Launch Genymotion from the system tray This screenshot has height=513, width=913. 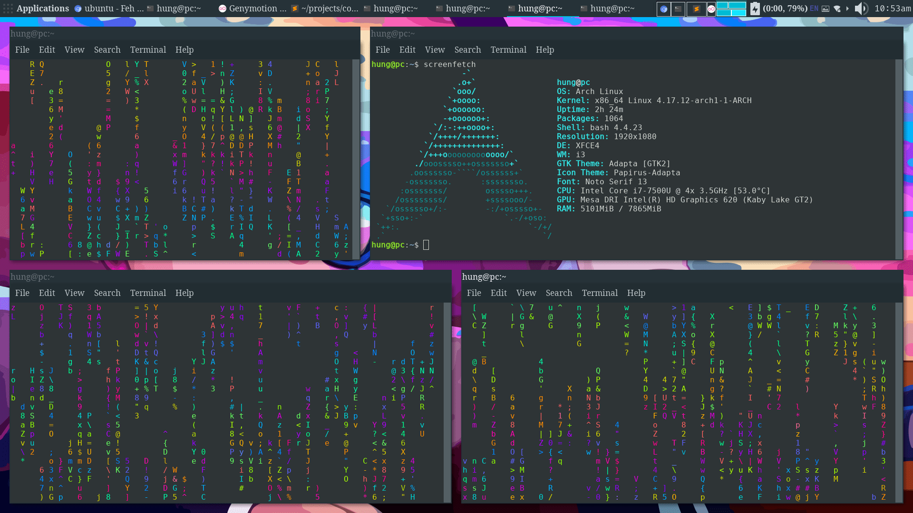[710, 9]
